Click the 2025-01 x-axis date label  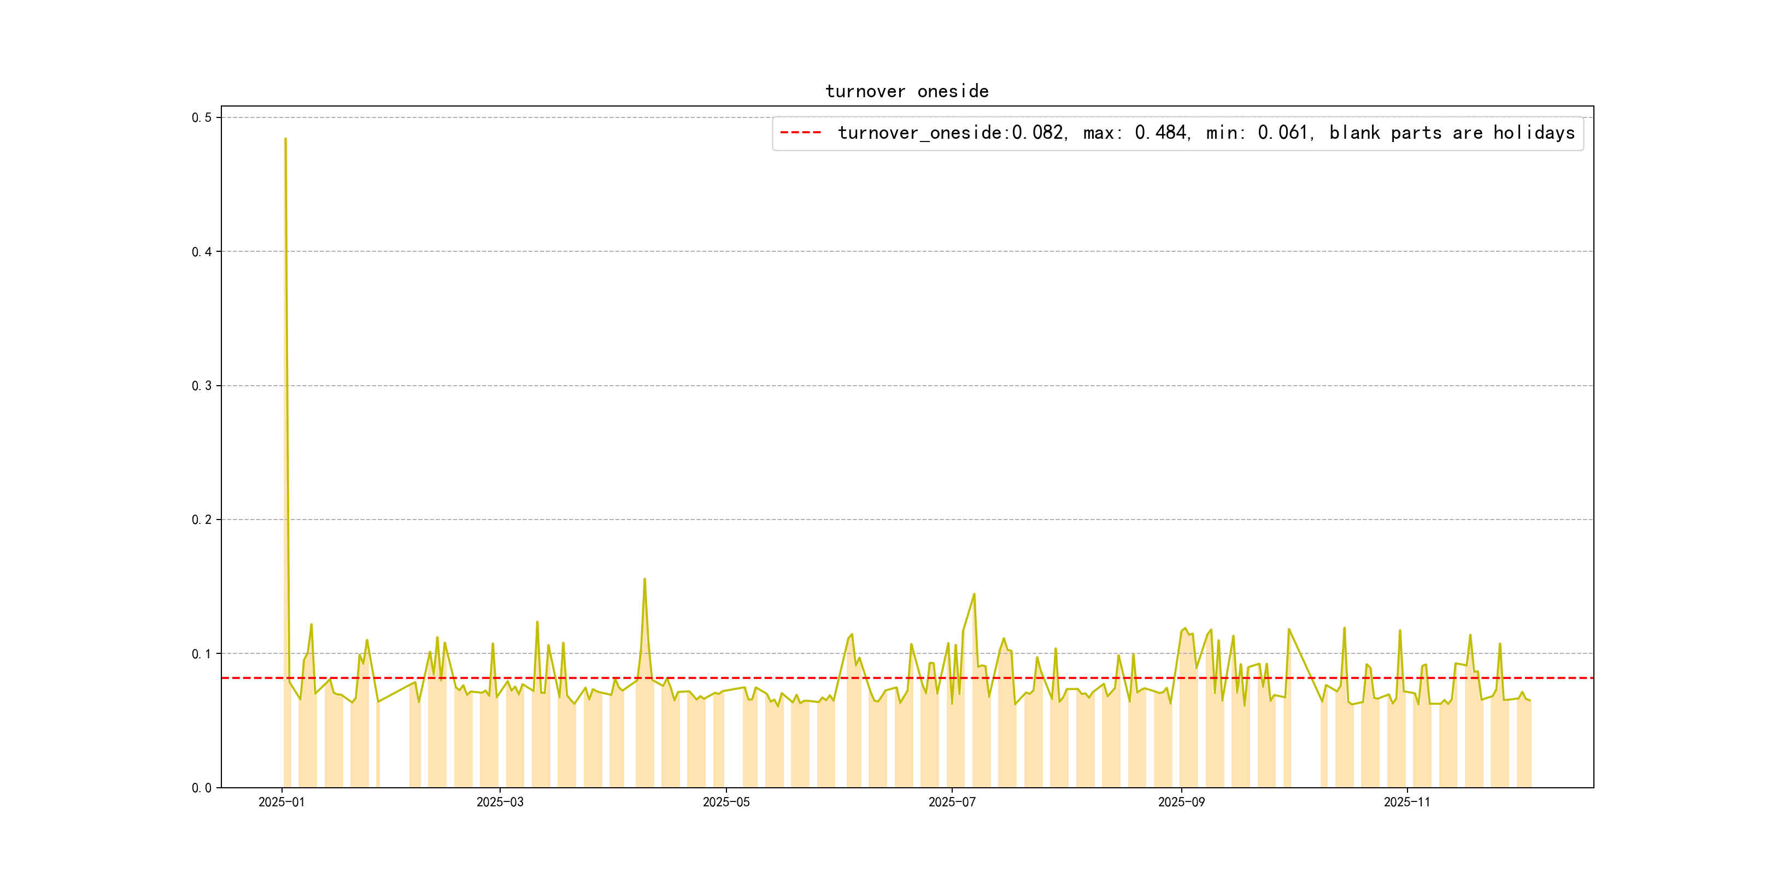click(281, 802)
